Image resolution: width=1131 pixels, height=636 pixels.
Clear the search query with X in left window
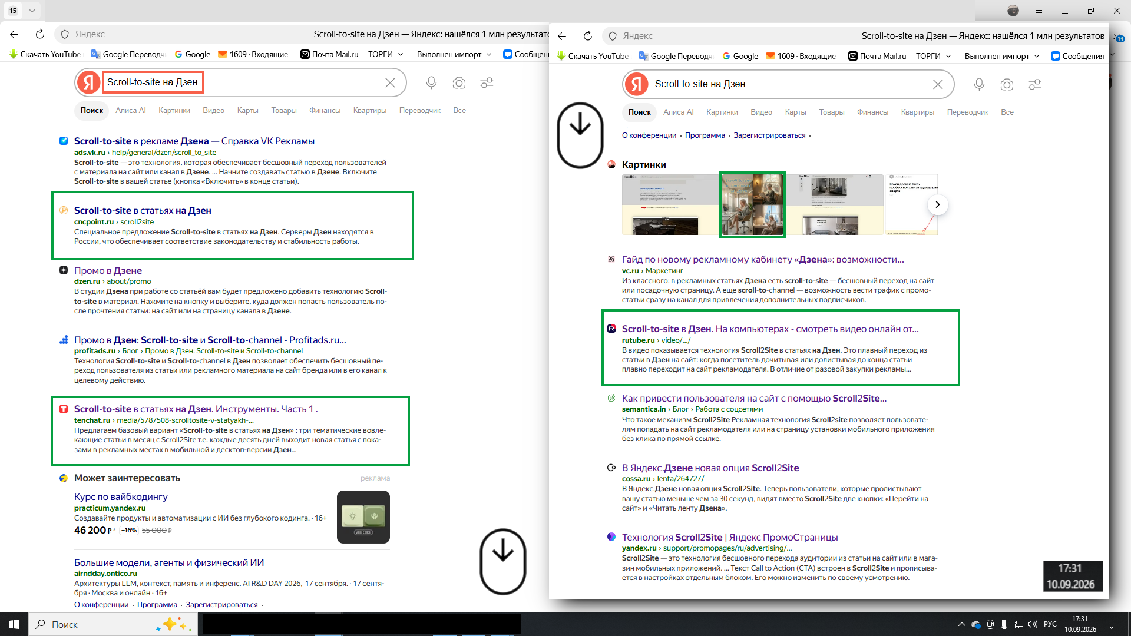390,83
